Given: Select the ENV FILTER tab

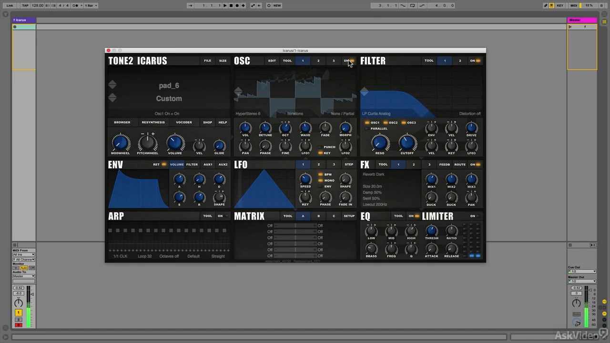Looking at the screenshot, I should point(192,164).
